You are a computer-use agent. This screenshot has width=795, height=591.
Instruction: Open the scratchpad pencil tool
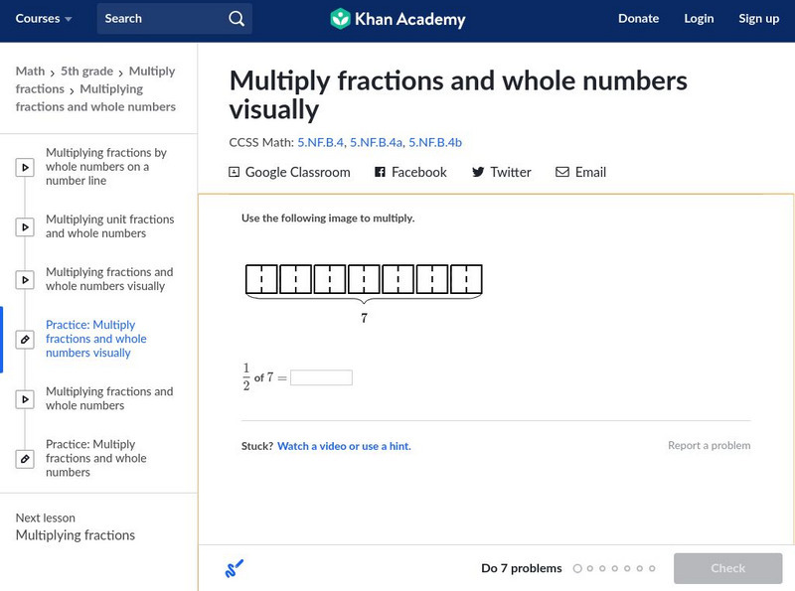click(234, 569)
